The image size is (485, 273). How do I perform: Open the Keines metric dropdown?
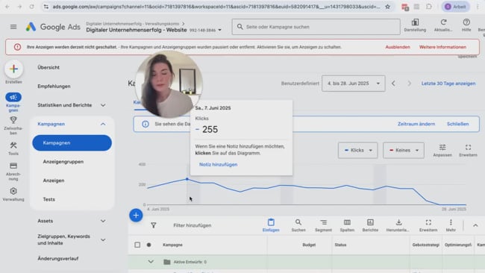pyautogui.click(x=404, y=150)
